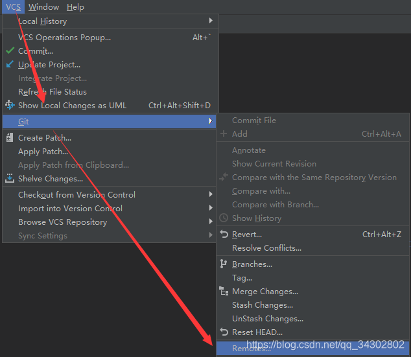This screenshot has width=411, height=357.
Task: Click Add in Git submenu
Action: (x=312, y=134)
